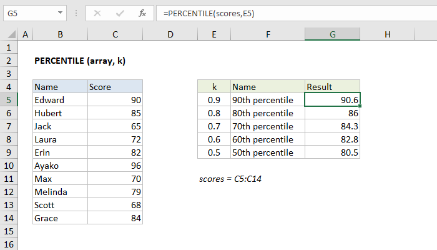Select row 14 header
This screenshot has width=437, height=250.
9,218
